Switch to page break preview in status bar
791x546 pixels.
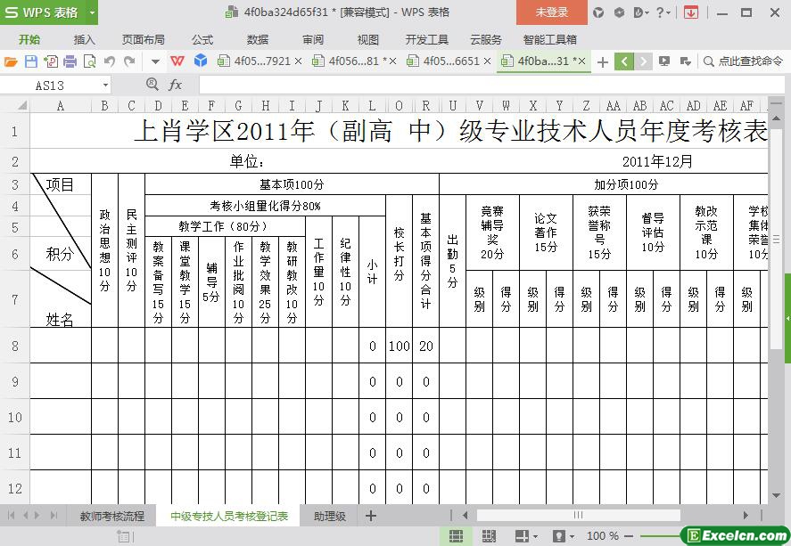coord(489,536)
